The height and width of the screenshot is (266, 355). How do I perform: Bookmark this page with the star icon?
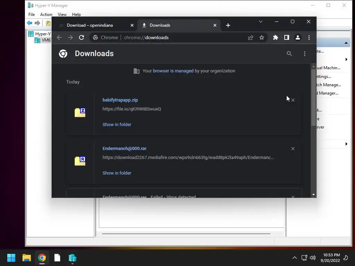262,37
